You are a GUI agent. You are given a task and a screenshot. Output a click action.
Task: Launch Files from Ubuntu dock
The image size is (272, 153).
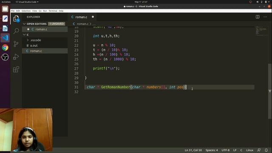point(5,9)
